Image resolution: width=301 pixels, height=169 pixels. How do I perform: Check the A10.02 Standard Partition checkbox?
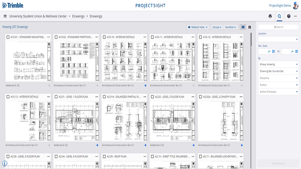pyautogui.click(x=56, y=37)
